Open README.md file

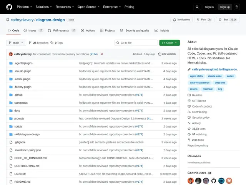coord(22,182)
